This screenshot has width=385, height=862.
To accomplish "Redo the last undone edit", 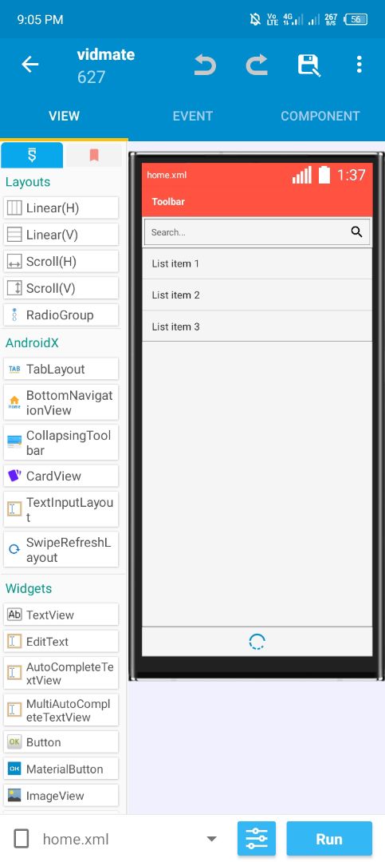I will point(257,65).
